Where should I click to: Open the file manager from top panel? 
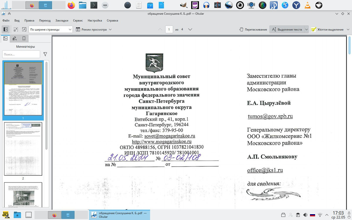click(x=82, y=5)
